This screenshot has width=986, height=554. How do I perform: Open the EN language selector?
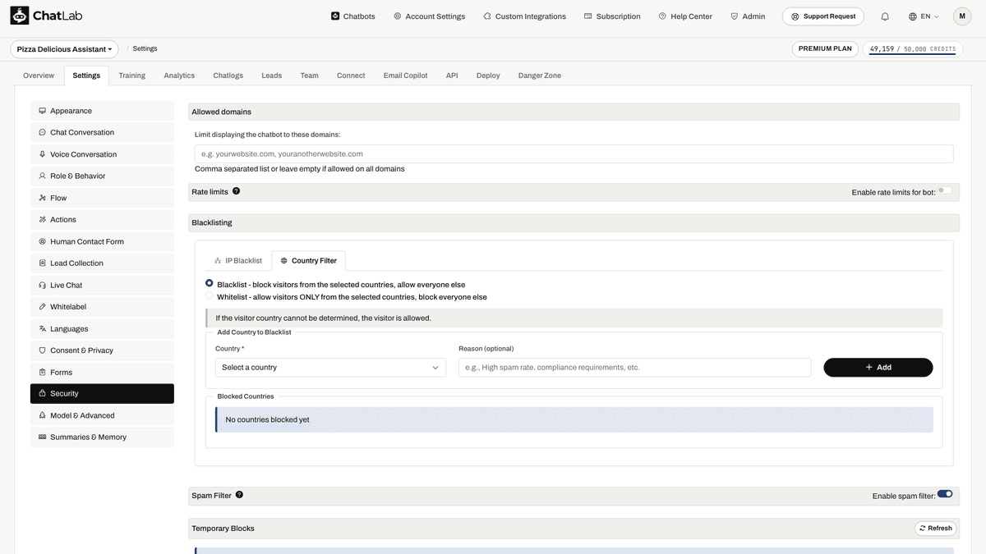(x=924, y=16)
